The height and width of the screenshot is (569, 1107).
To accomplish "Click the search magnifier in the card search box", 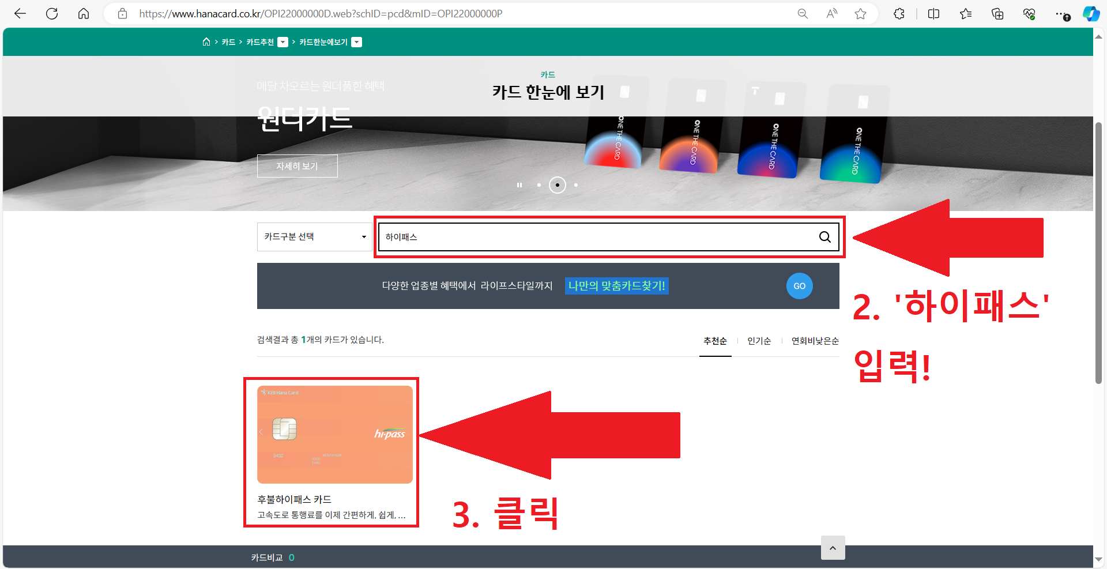I will pyautogui.click(x=825, y=237).
